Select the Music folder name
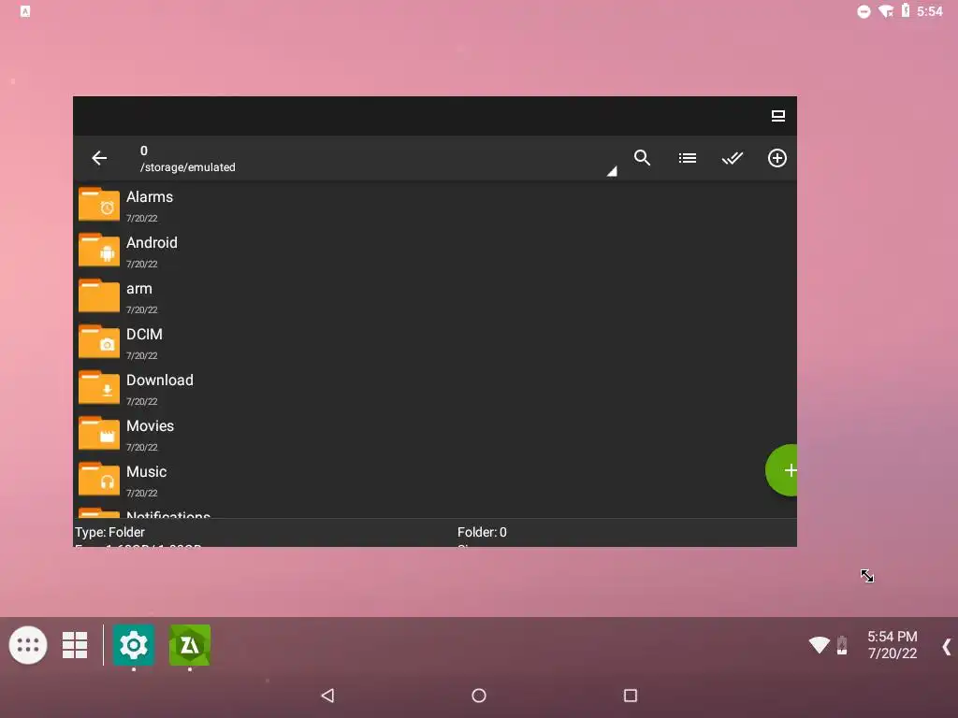The image size is (958, 718). [x=147, y=471]
